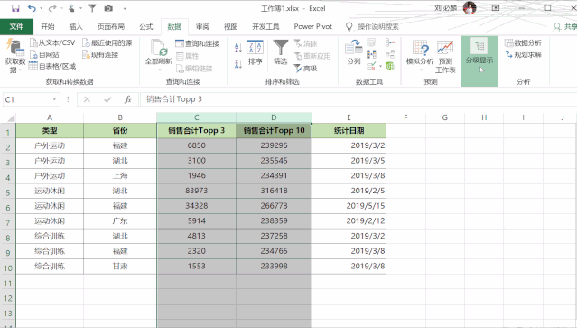Viewport: 577px width, 328px height.
Task: Click the 操作说明搜索 tell-me search box
Action: [x=378, y=26]
